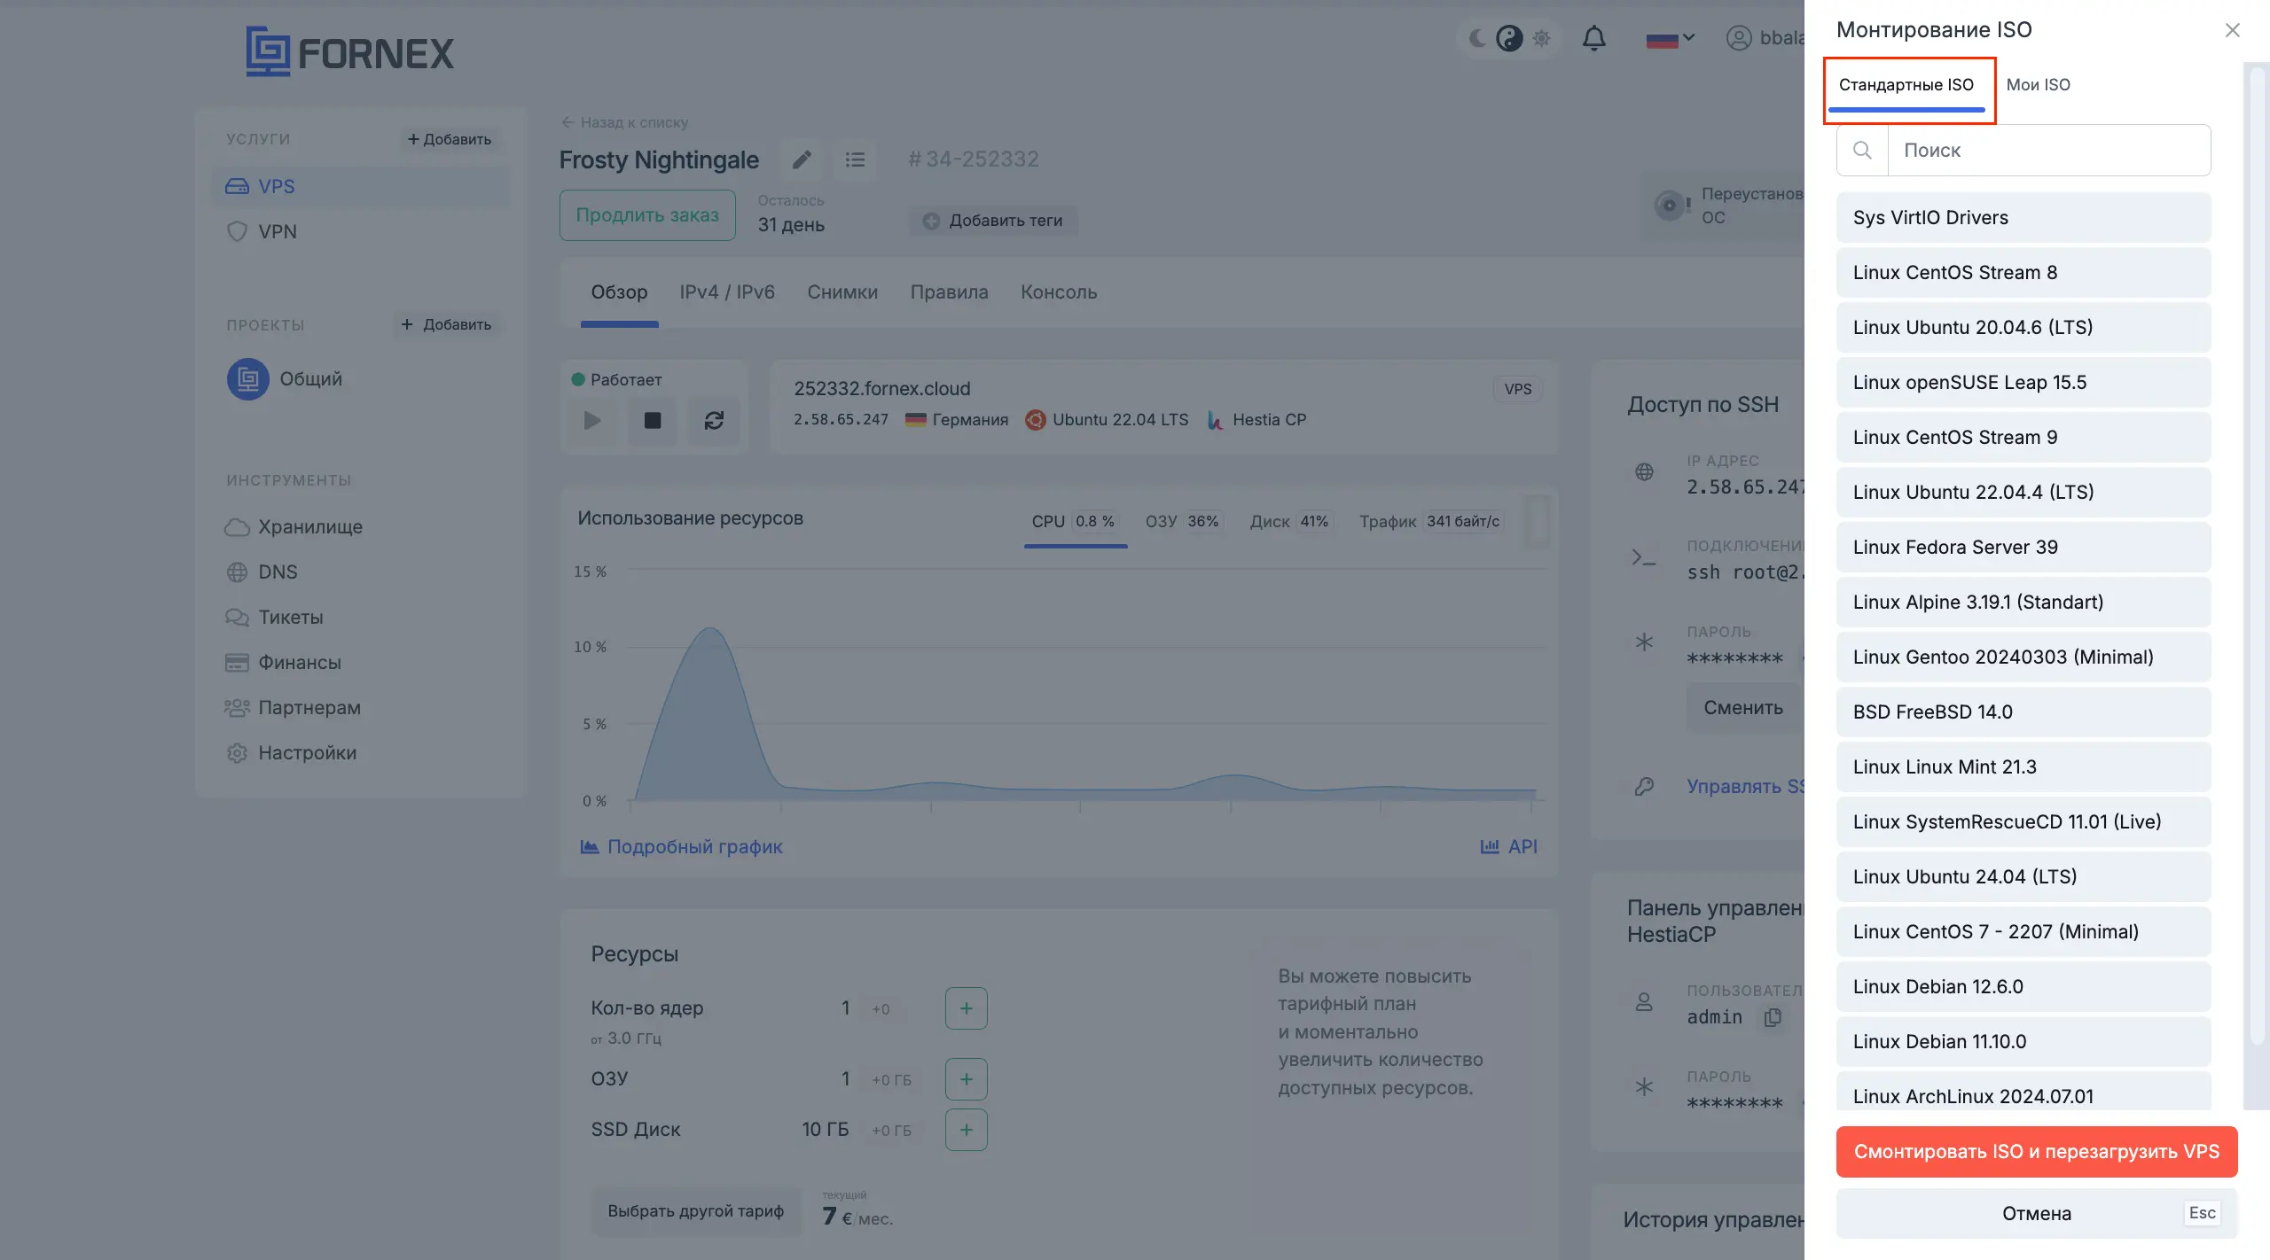Image resolution: width=2270 pixels, height=1260 pixels.
Task: Switch to dark moon theme
Action: pos(1477,38)
